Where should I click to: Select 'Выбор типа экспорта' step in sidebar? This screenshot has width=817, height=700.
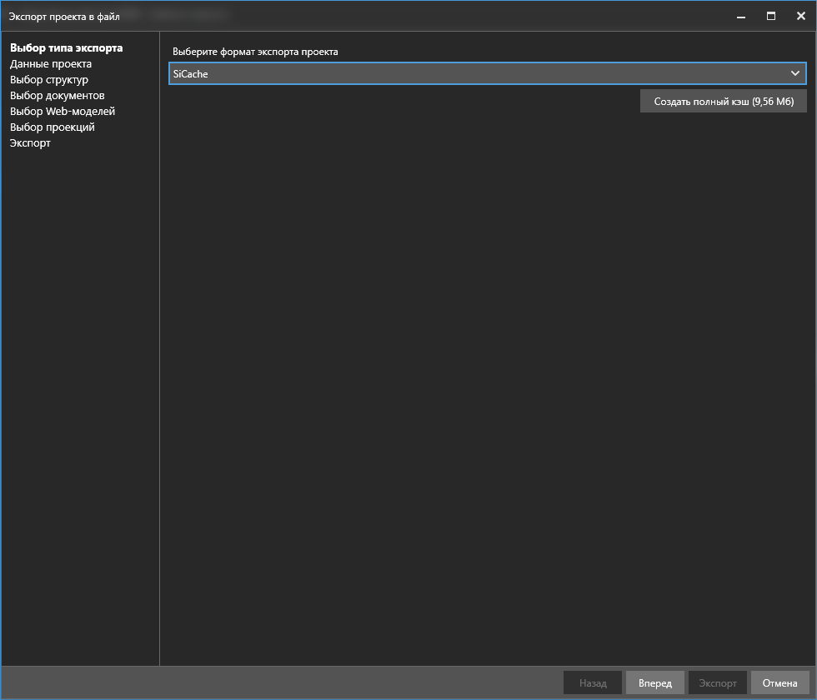(66, 48)
